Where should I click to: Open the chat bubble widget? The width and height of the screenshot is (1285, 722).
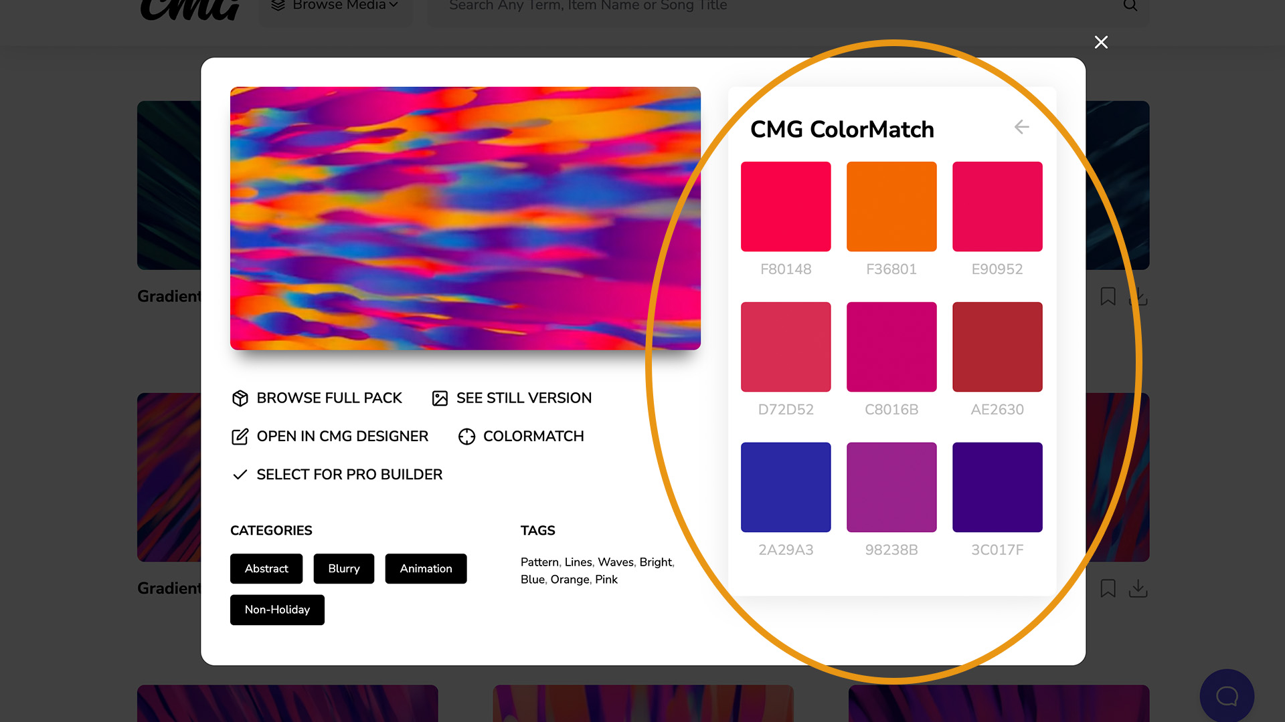click(1227, 696)
